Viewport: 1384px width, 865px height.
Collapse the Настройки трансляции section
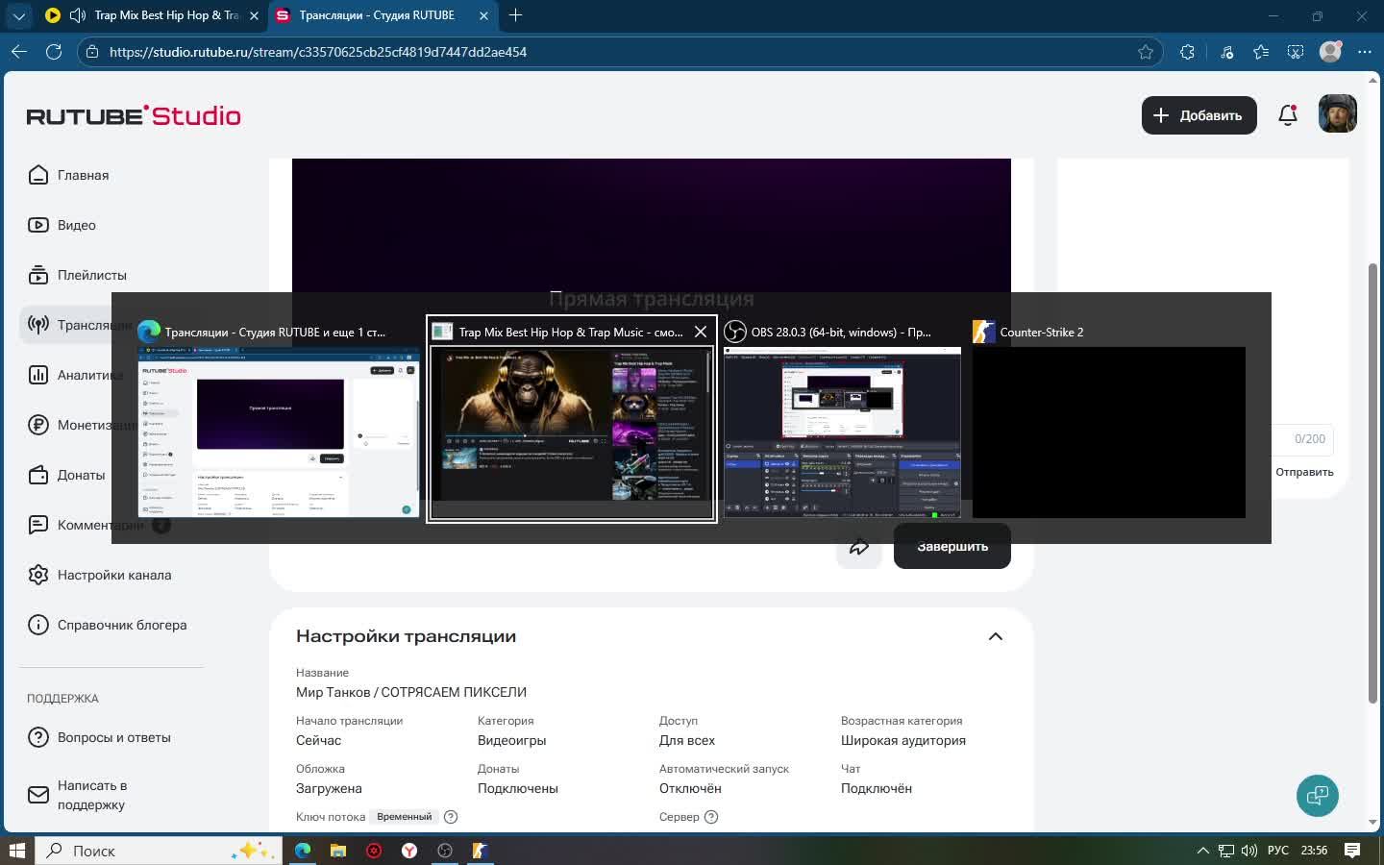click(x=995, y=636)
